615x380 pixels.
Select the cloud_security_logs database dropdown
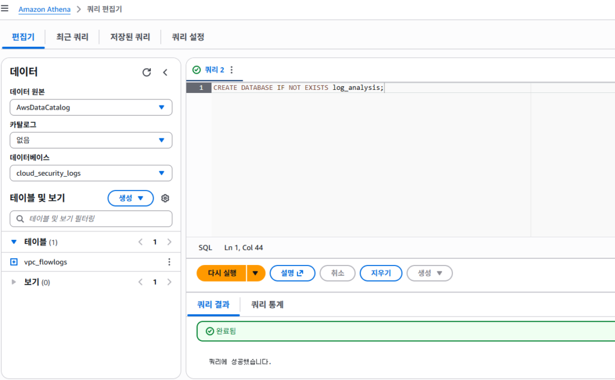91,173
